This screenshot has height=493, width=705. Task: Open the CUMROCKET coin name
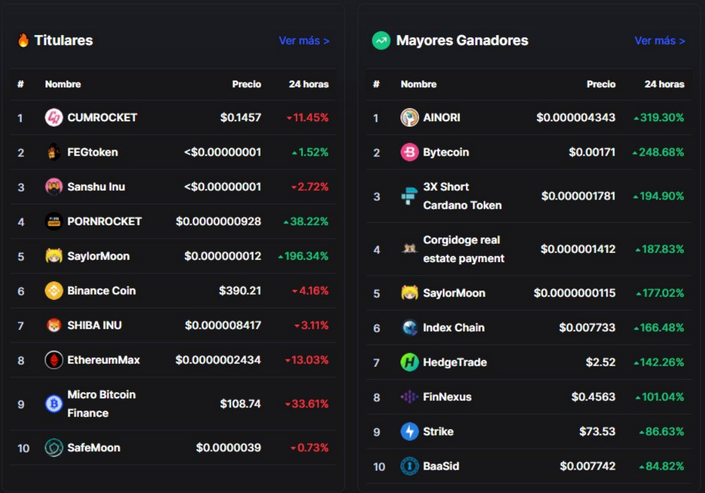point(102,118)
